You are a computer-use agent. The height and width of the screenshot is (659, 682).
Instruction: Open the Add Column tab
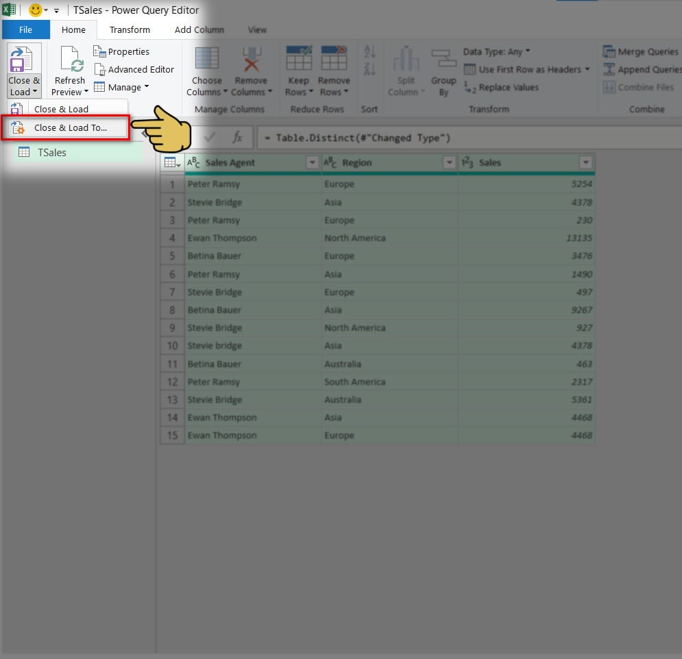coord(199,29)
